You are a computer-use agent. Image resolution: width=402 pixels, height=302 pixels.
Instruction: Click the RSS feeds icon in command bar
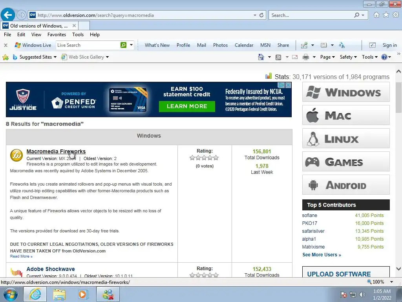tap(278, 57)
